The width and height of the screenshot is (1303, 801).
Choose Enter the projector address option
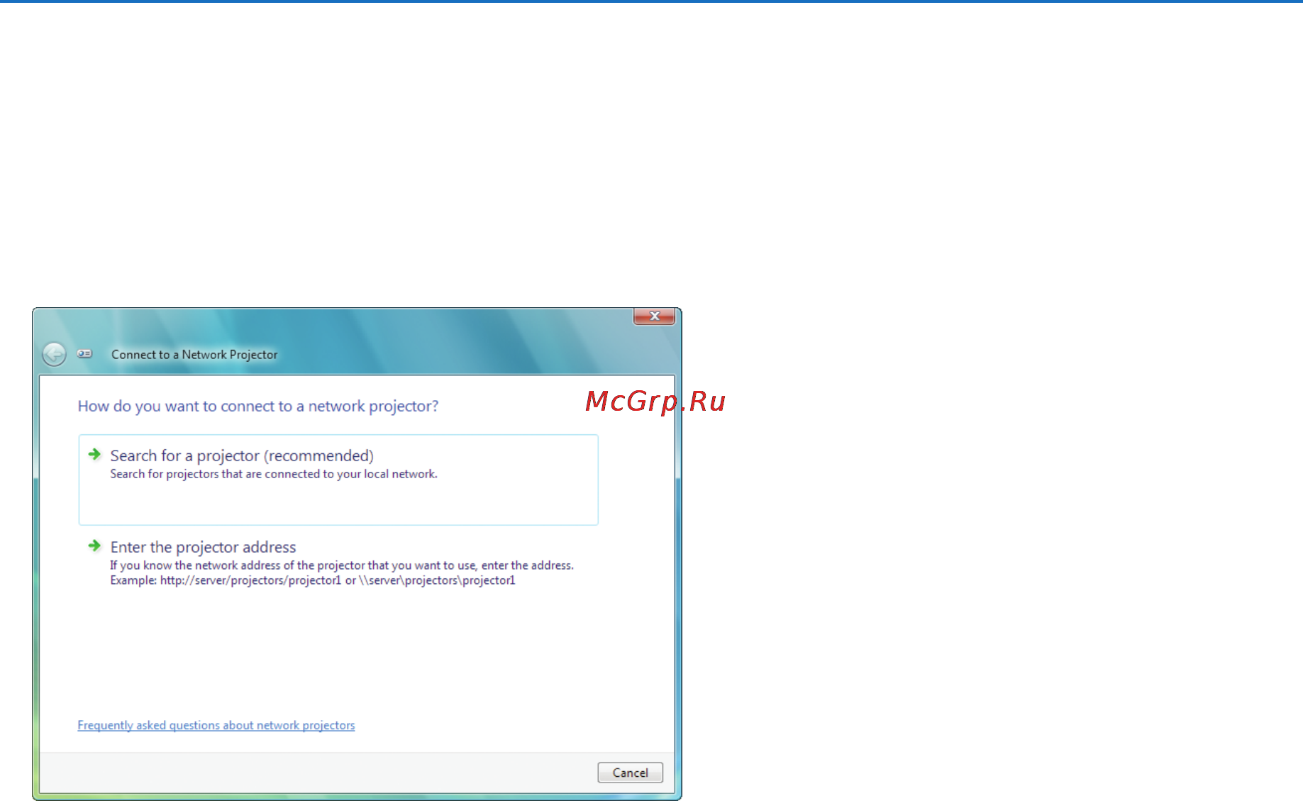[x=338, y=563]
